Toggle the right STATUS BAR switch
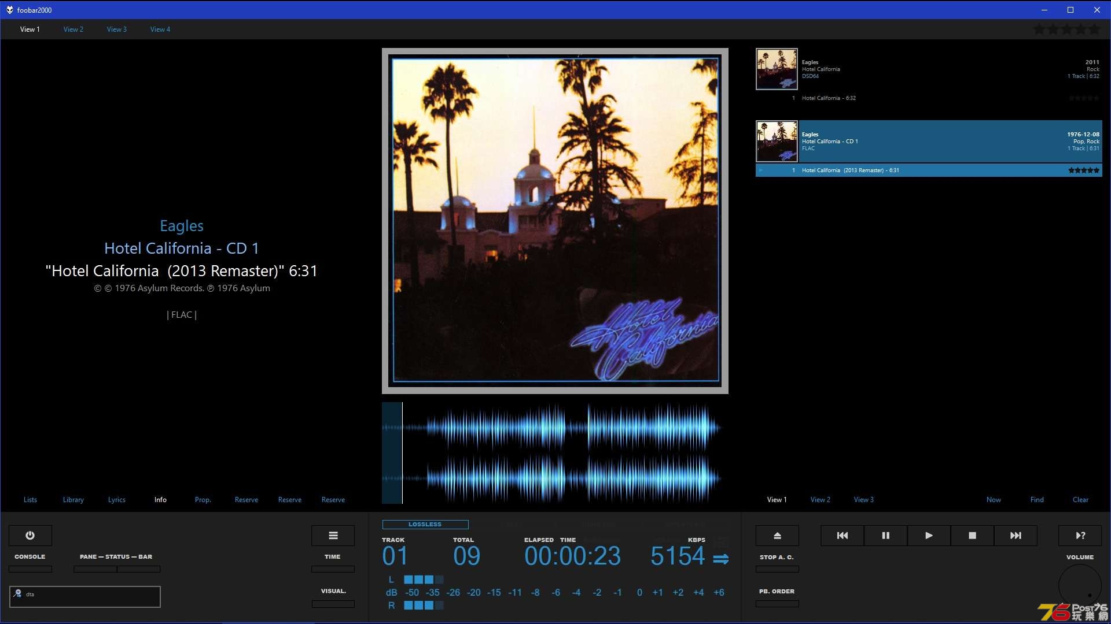Screen dimensions: 1111x624 click(x=139, y=569)
